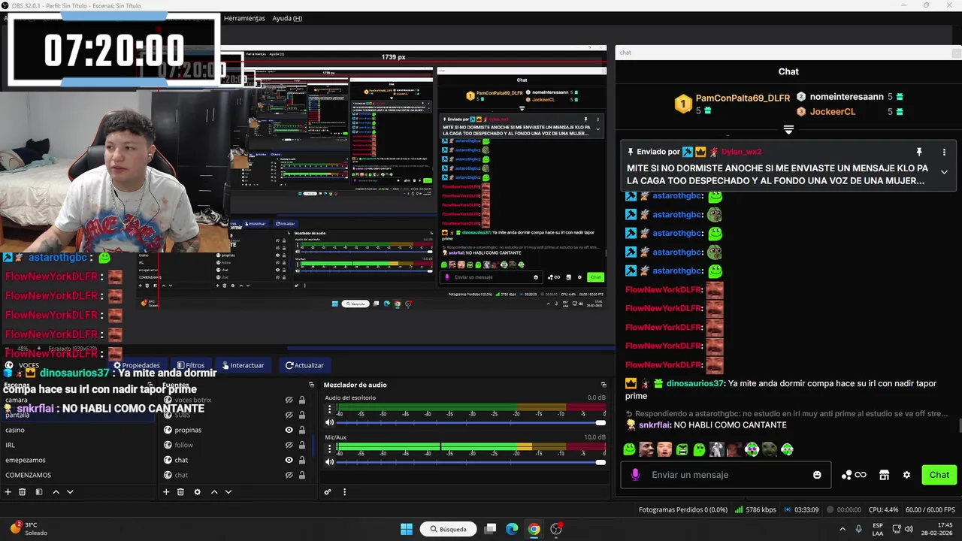Select the emepezamos scene
Screen dimensions: 962x541
(79, 460)
